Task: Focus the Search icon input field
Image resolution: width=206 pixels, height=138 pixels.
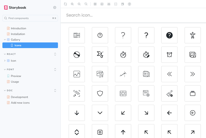Action: pyautogui.click(x=133, y=15)
